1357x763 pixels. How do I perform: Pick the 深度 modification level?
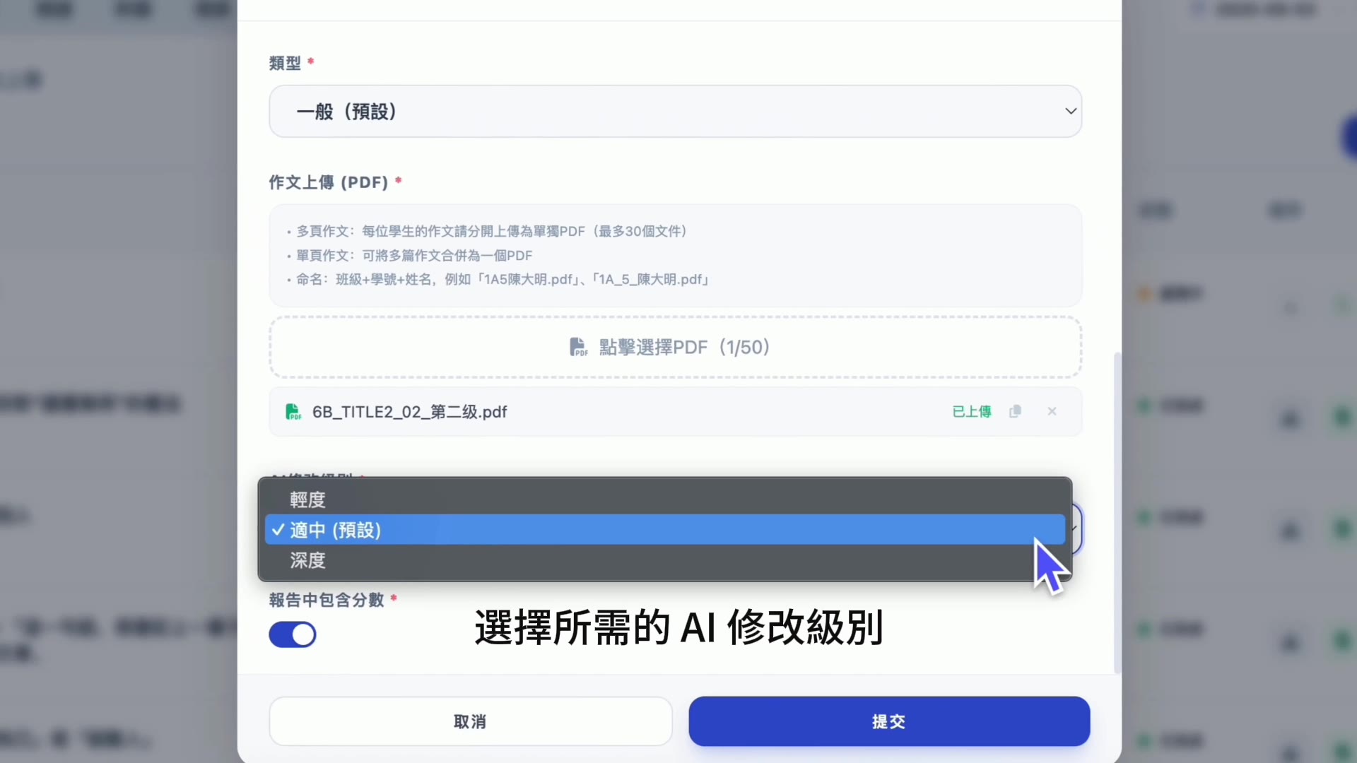pos(308,560)
